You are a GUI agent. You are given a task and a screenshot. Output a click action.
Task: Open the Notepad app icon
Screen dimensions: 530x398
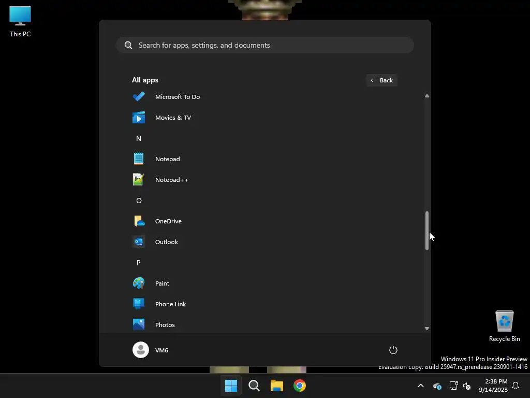tap(139, 159)
